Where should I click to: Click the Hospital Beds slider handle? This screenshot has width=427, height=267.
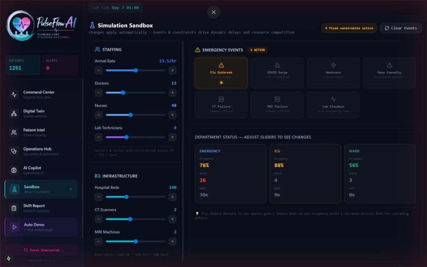[127, 197]
